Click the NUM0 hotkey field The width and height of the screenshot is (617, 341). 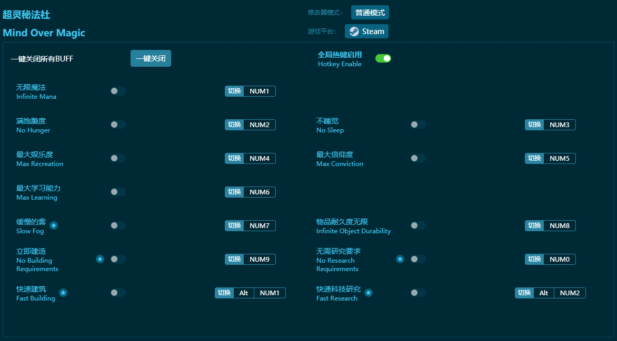[x=560, y=259]
